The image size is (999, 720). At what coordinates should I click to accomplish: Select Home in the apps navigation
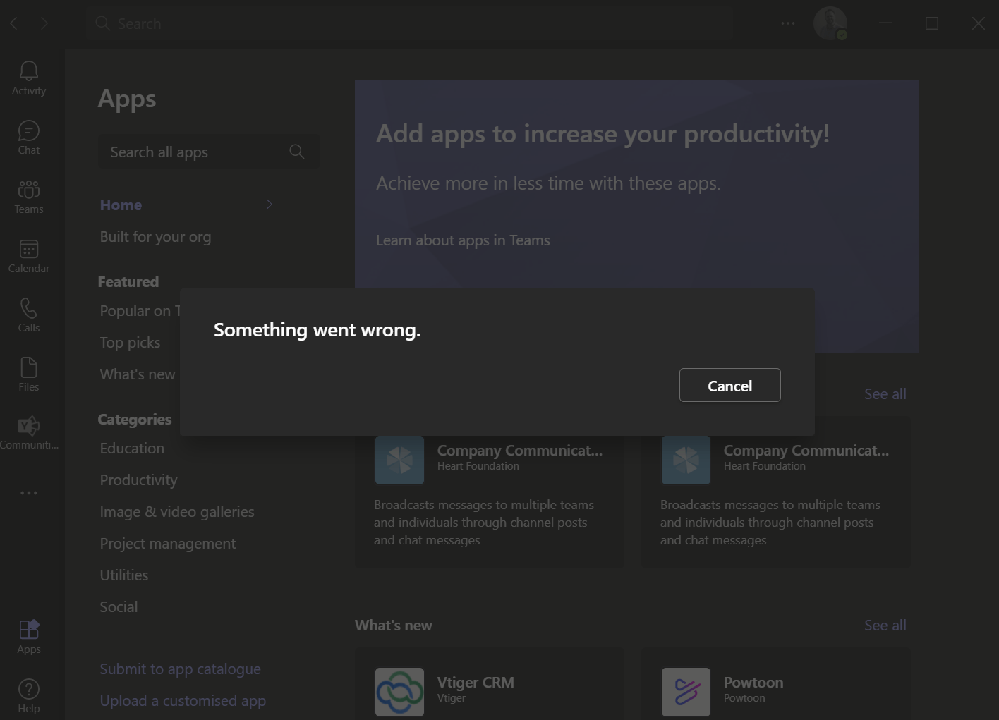121,205
